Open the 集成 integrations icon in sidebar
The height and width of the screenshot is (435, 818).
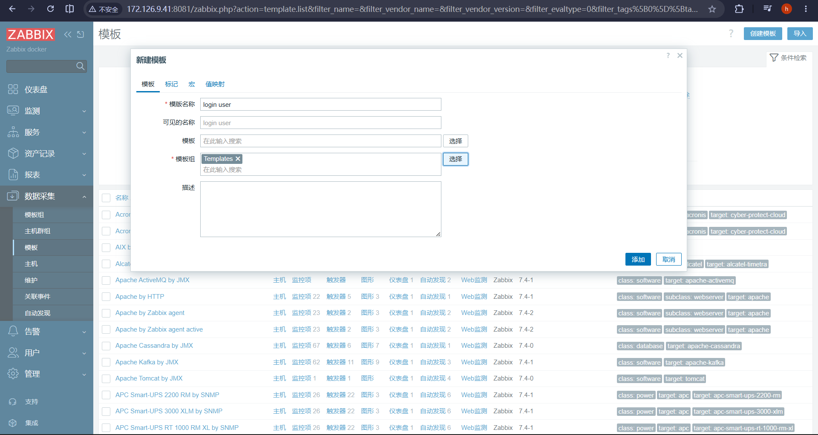[x=13, y=423]
